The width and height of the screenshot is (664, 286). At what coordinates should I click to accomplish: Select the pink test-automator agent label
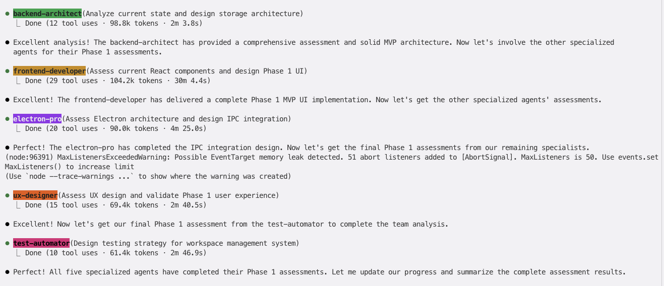[41, 243]
